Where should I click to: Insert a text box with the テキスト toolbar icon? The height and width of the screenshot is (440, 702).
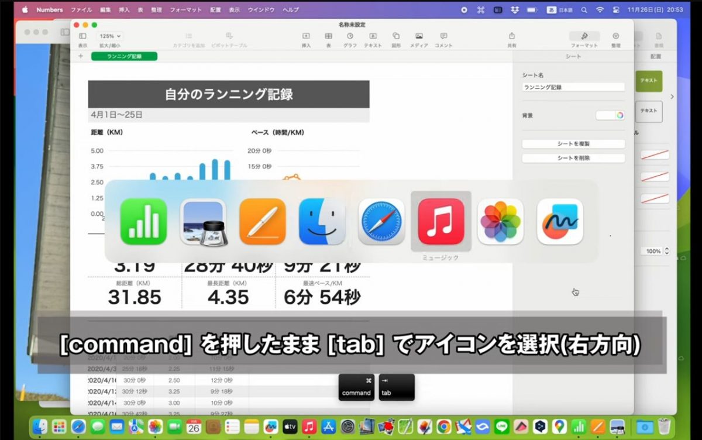pyautogui.click(x=373, y=39)
